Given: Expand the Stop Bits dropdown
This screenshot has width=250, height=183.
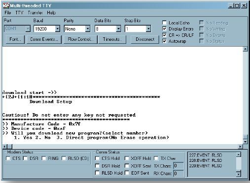Looking at the screenshot, I should (x=148, y=29).
